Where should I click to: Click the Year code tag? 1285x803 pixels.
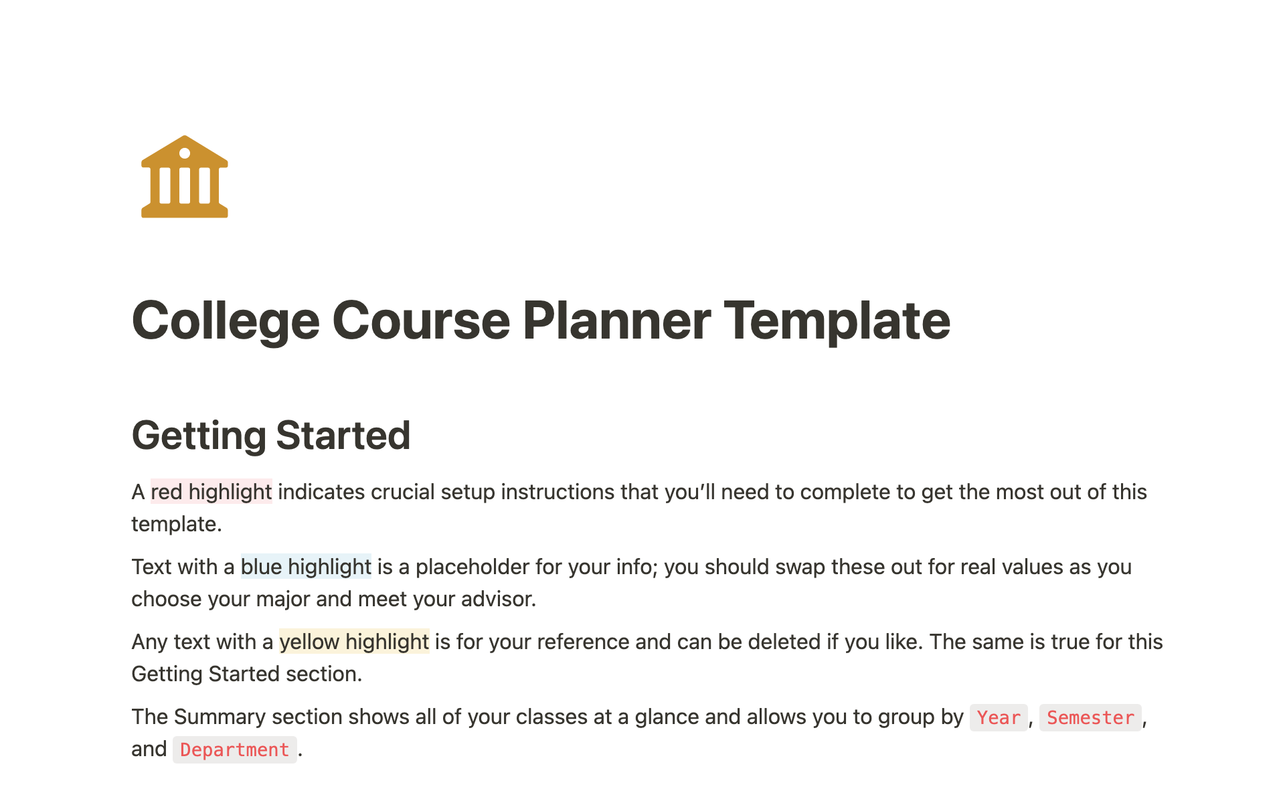pyautogui.click(x=998, y=717)
